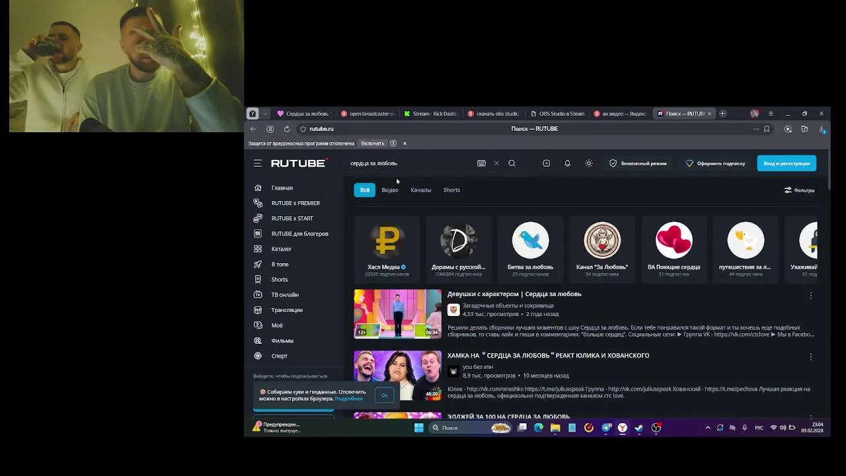The height and width of the screenshot is (476, 846).
Task: Open RUTUBE x PREMIER in sidebar
Action: (294, 203)
